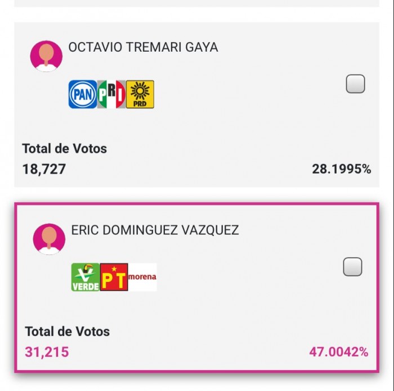Click Eric Dominguez Vazquez's avatar icon
Viewport: 394px width, 391px height.
pyautogui.click(x=49, y=239)
